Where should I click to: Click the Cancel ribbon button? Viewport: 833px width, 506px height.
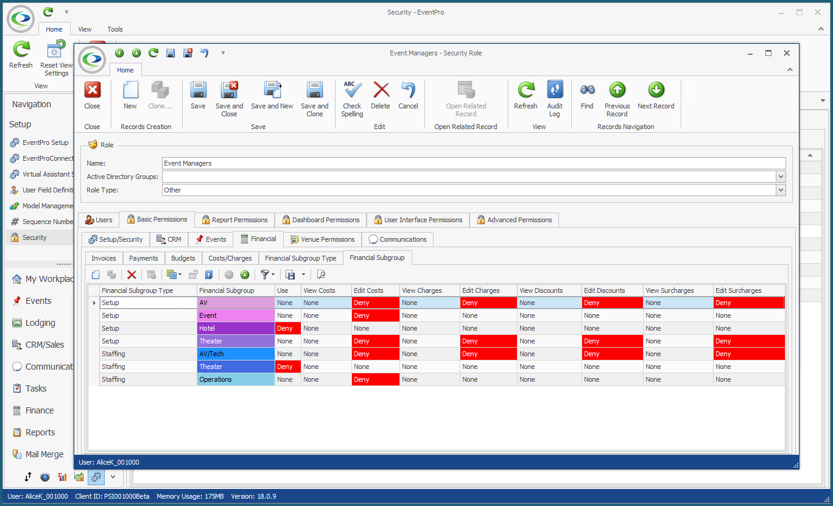pyautogui.click(x=408, y=96)
